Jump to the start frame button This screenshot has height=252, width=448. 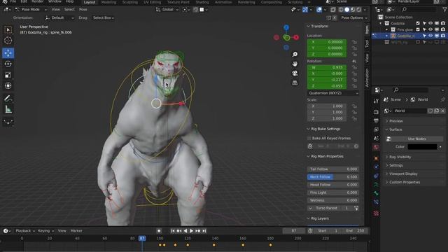click(173, 231)
